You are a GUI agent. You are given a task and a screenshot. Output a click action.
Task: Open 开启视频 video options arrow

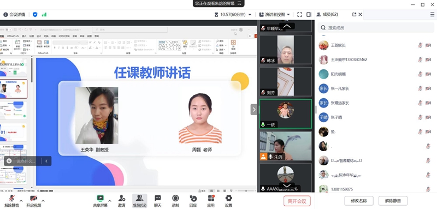click(x=43, y=201)
